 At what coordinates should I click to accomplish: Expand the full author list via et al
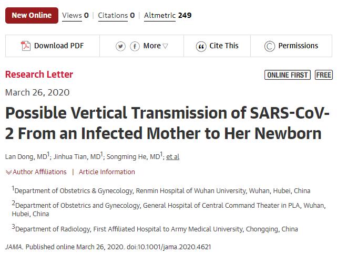[x=172, y=157]
